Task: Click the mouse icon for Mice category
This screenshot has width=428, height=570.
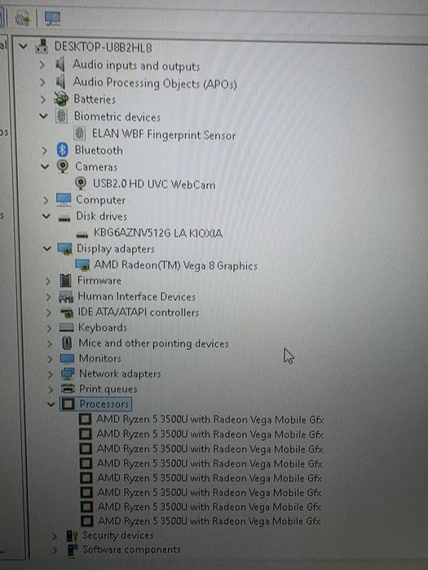Action: click(67, 343)
